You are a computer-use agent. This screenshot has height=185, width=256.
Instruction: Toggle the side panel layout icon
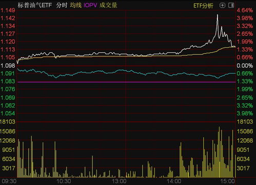pyautogui.click(x=231, y=6)
